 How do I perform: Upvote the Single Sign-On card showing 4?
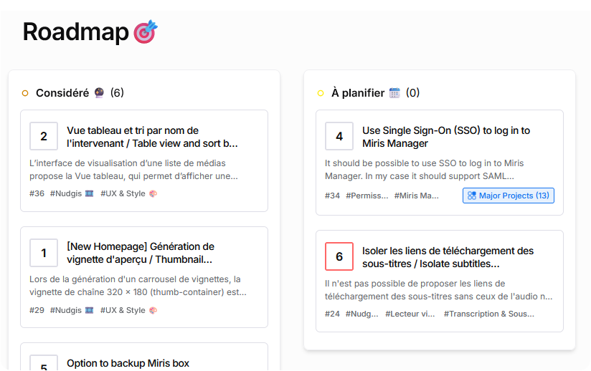(x=339, y=136)
